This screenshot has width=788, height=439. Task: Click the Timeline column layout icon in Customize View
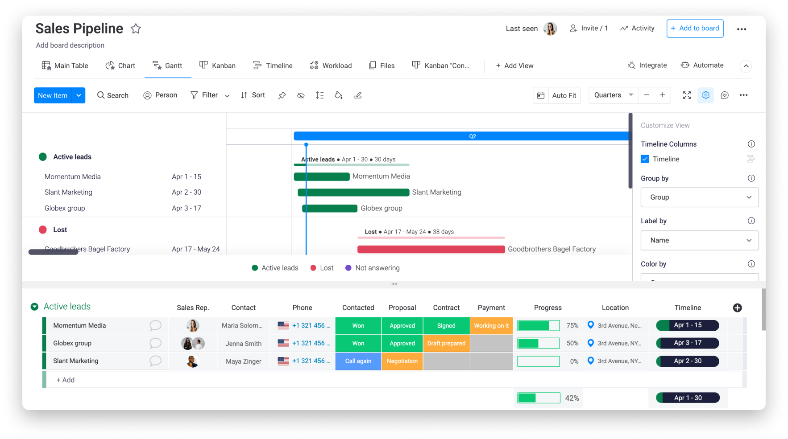tap(751, 159)
